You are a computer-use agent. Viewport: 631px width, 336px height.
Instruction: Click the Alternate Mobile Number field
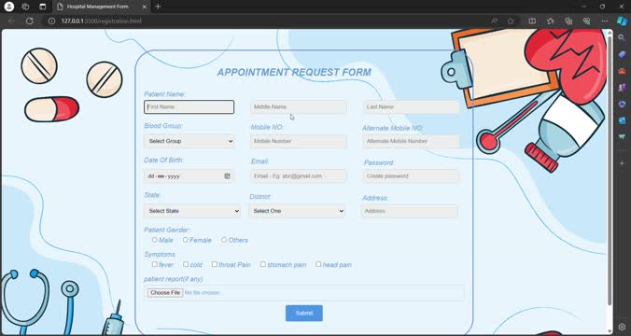click(411, 141)
